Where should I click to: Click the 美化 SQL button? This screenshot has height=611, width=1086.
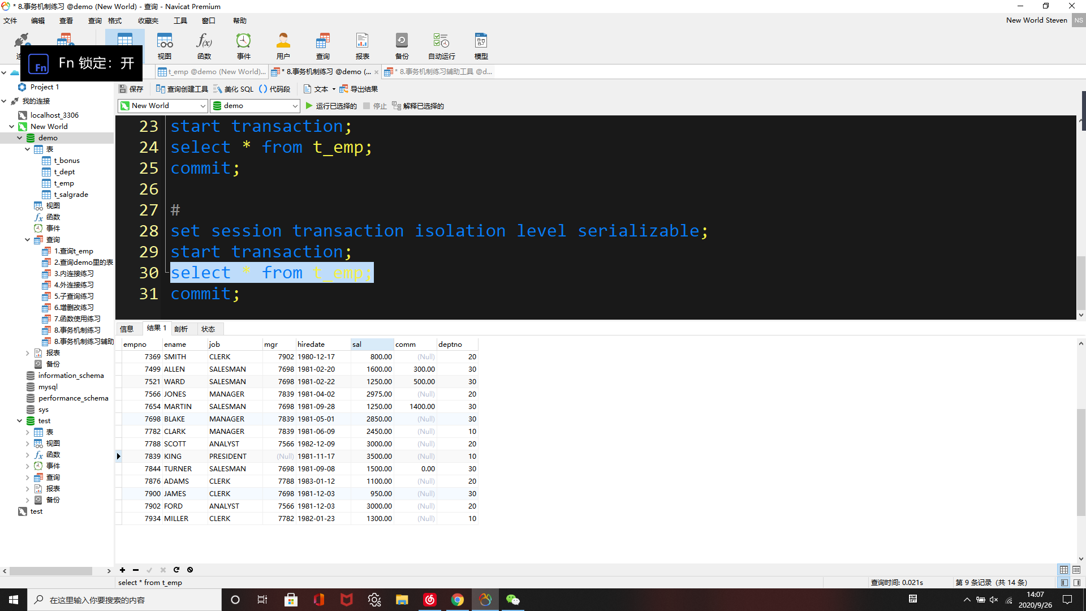click(x=233, y=89)
